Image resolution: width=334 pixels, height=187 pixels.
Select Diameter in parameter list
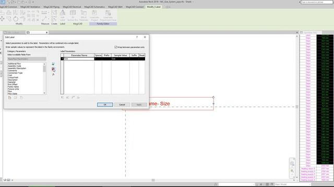coord(11,82)
